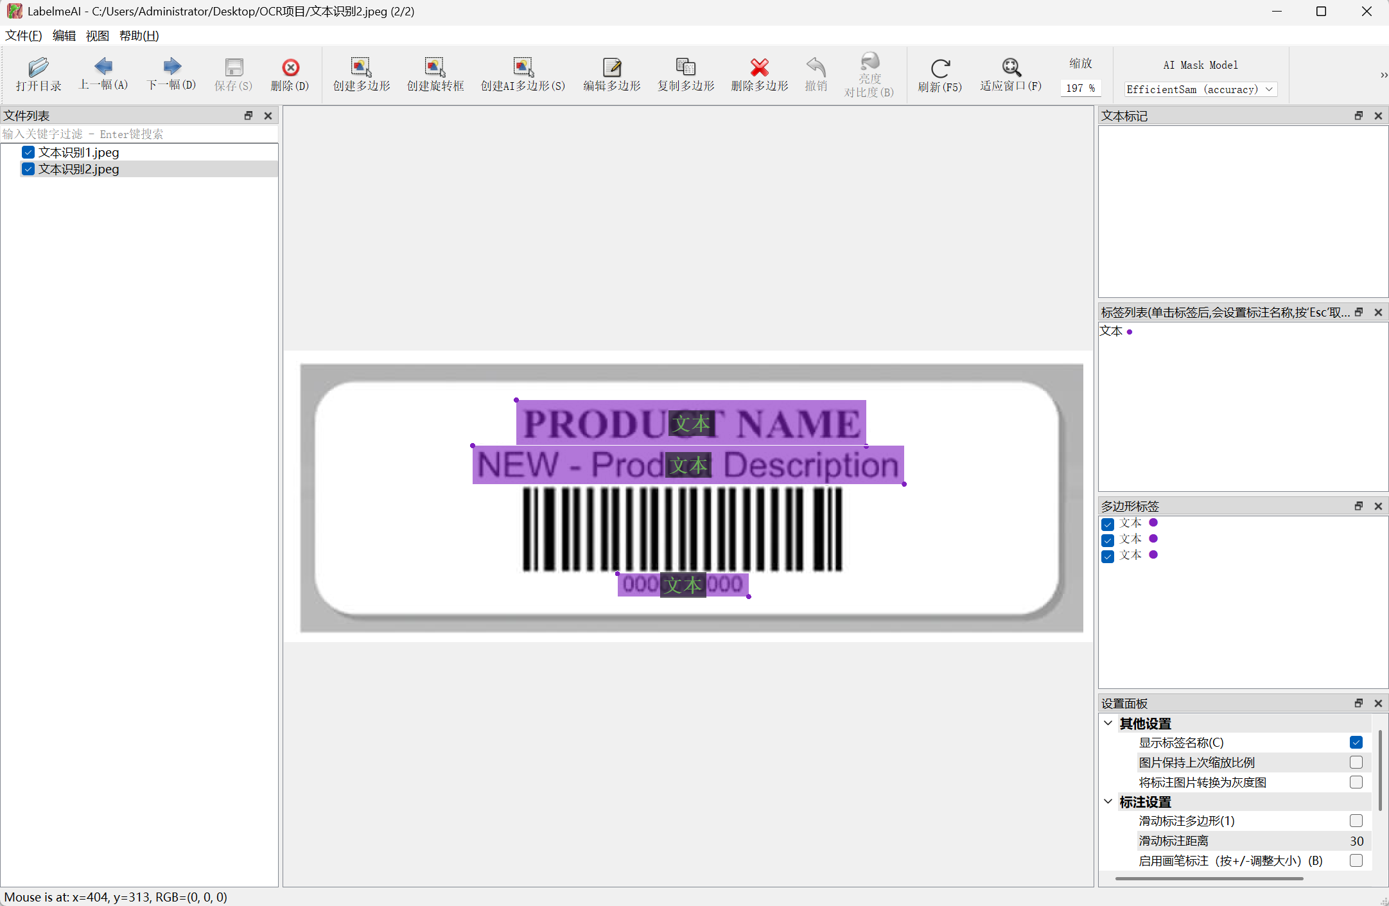Open the AI Mask Model EfficientSam dropdown
The image size is (1389, 906).
(x=1200, y=89)
